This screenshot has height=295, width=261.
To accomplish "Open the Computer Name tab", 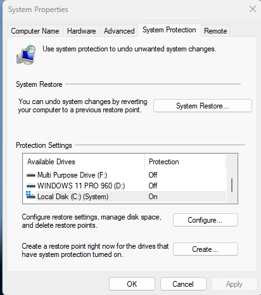I will click(x=35, y=31).
